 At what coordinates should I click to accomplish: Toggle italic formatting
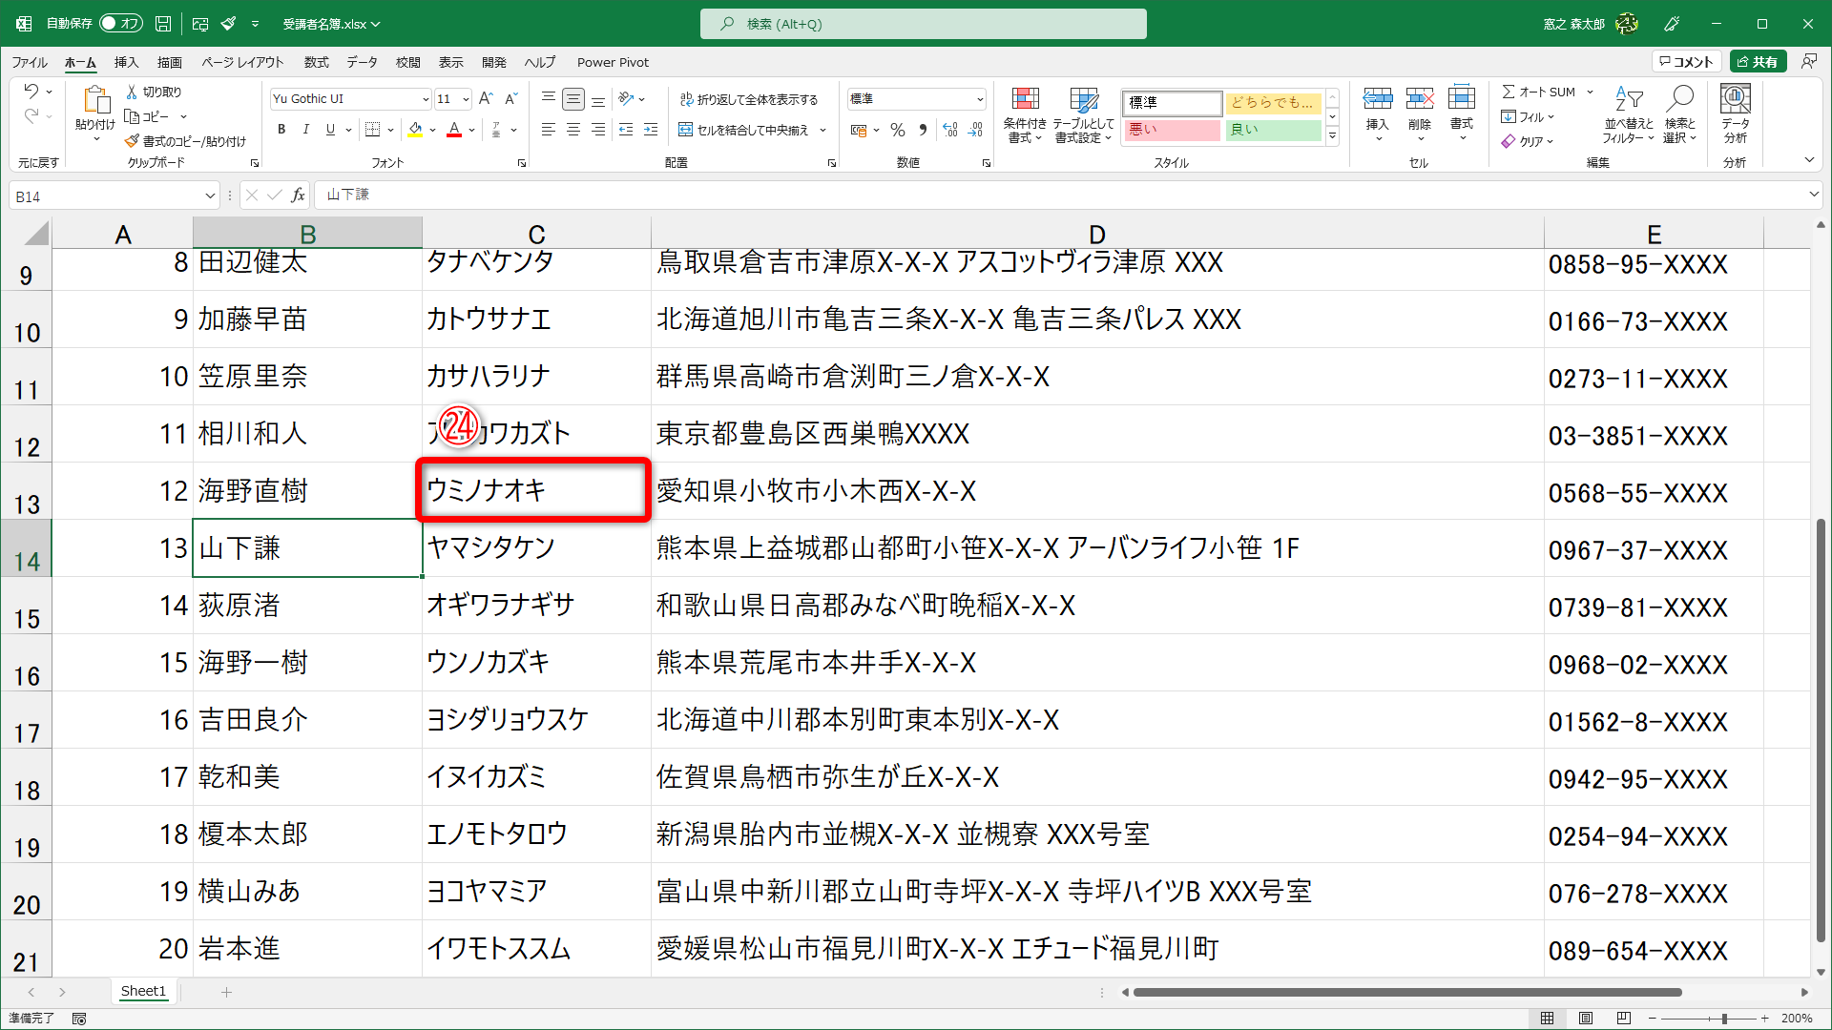tap(304, 129)
